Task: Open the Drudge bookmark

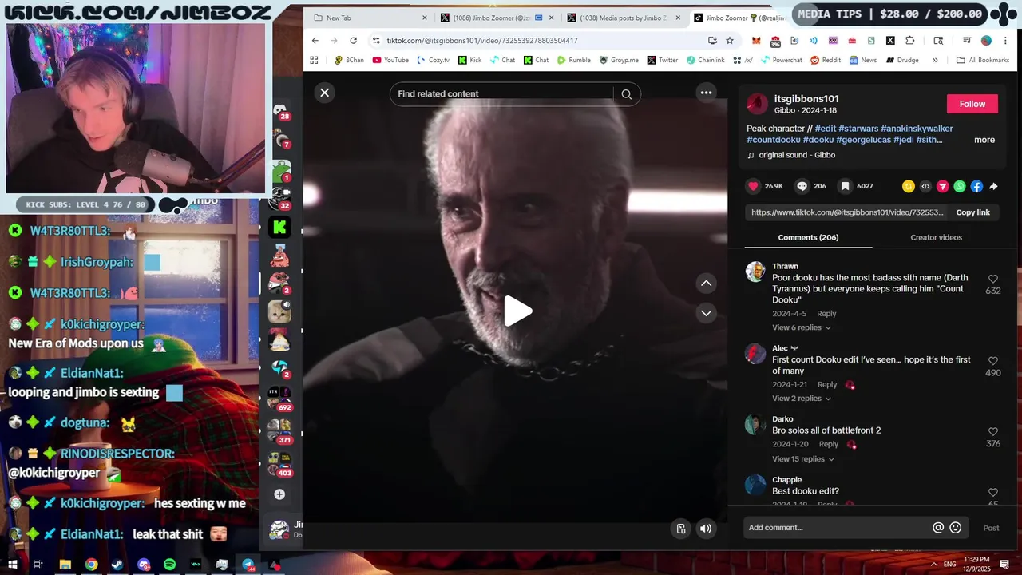Action: [902, 60]
